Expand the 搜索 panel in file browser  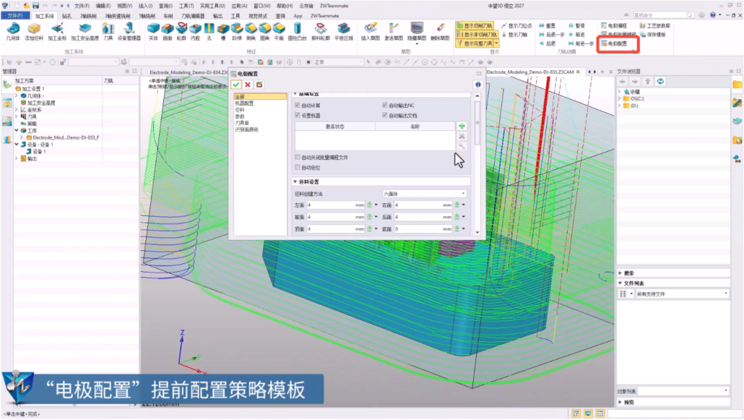(x=620, y=273)
